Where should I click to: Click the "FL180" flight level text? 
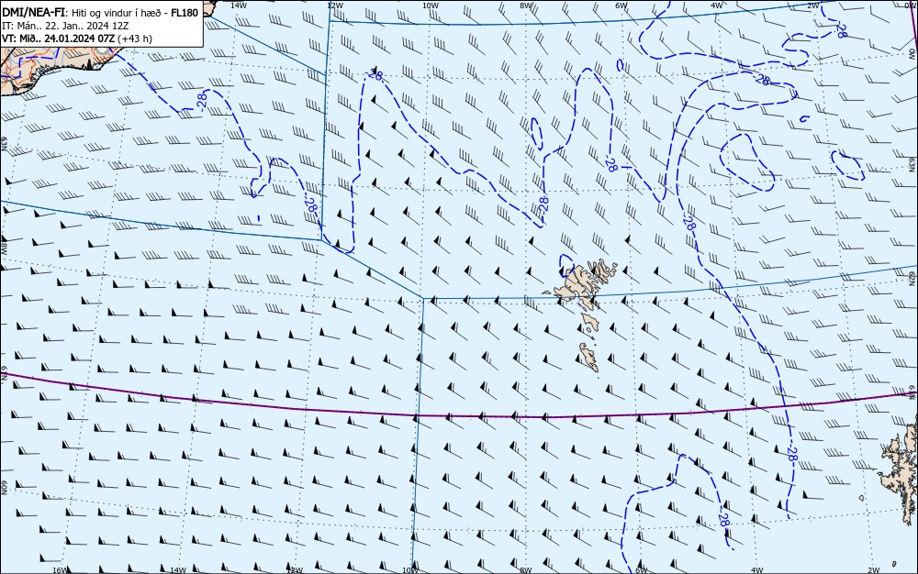tap(185, 13)
